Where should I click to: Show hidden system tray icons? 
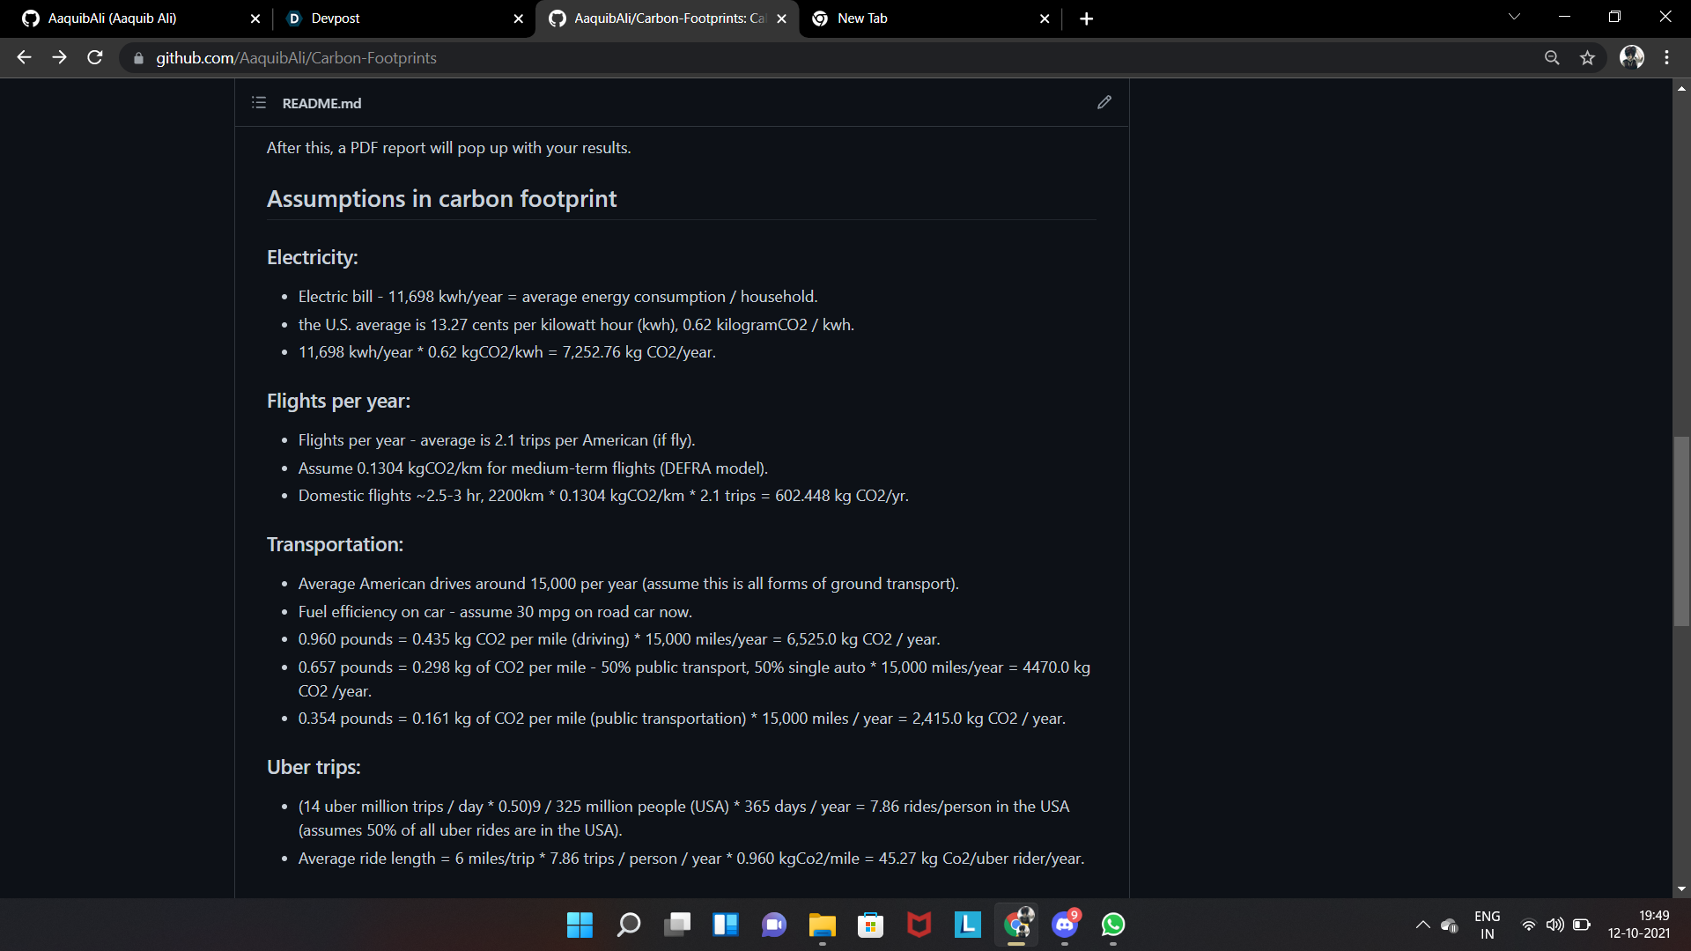click(x=1422, y=925)
